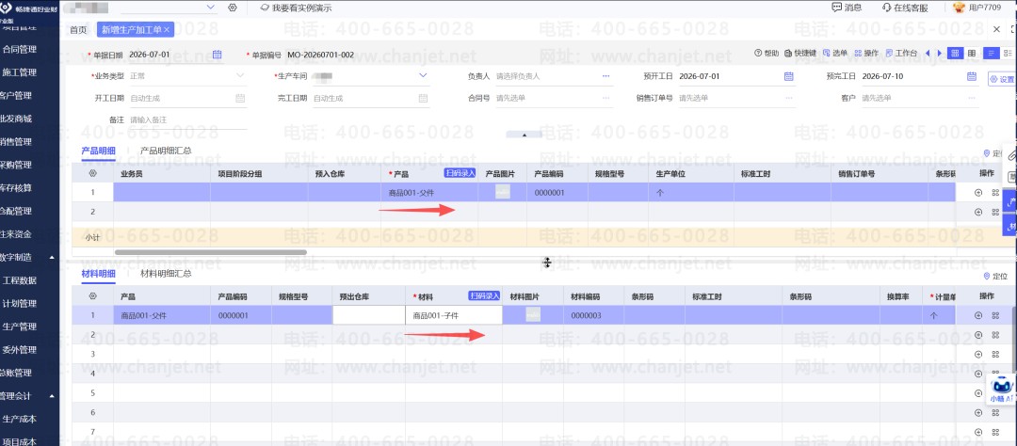Open 消息 messages

pyautogui.click(x=847, y=8)
